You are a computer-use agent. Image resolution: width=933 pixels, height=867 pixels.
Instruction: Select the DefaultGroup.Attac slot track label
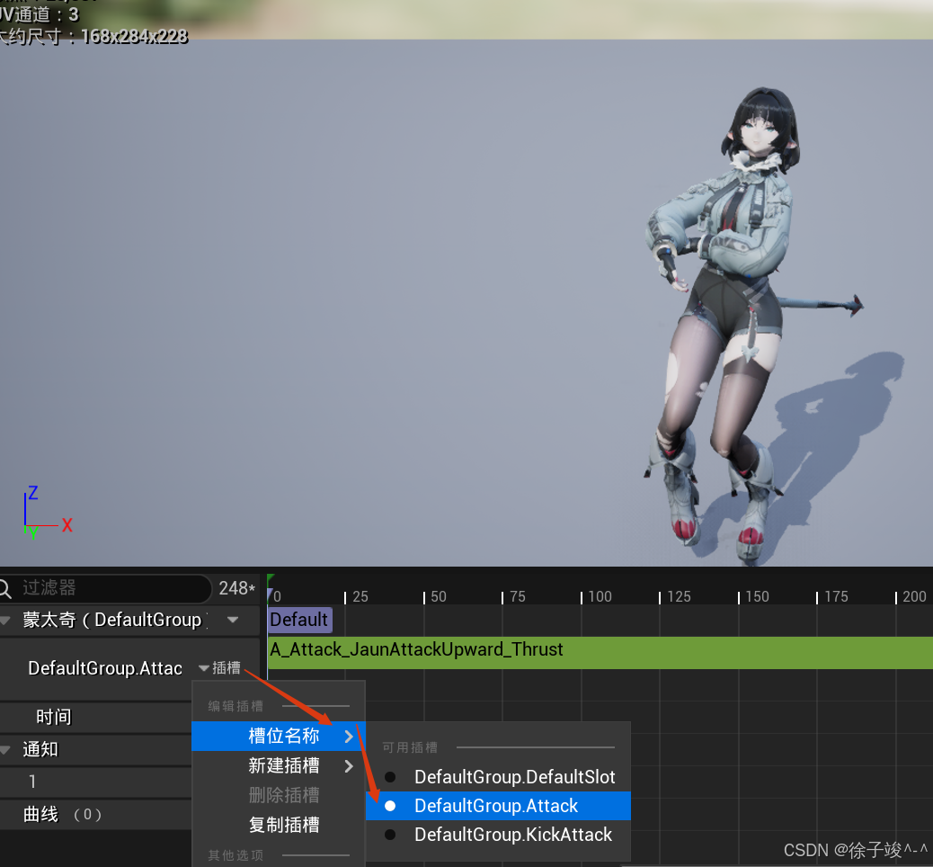point(105,668)
